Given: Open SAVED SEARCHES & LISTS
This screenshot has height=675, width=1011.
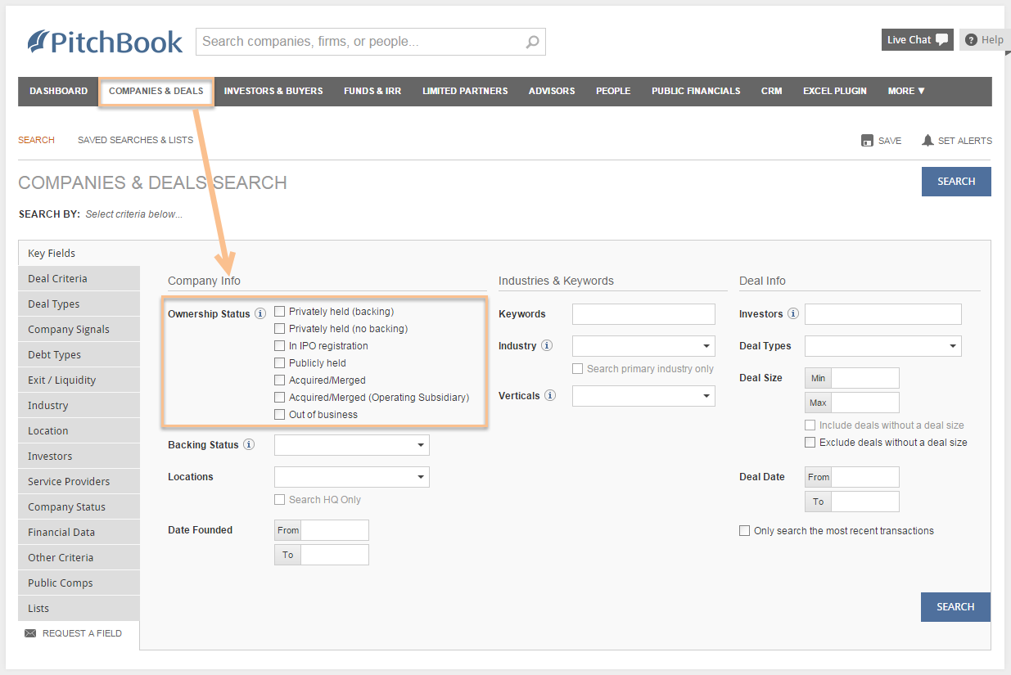Looking at the screenshot, I should 134,140.
